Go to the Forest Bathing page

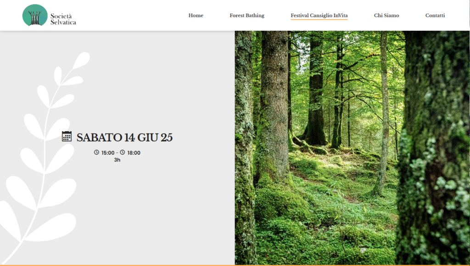pos(247,15)
